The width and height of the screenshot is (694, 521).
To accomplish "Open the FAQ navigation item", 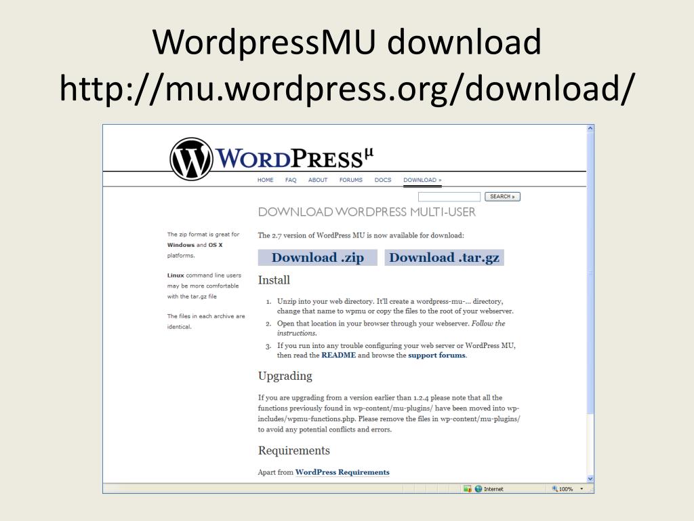I will (x=291, y=180).
